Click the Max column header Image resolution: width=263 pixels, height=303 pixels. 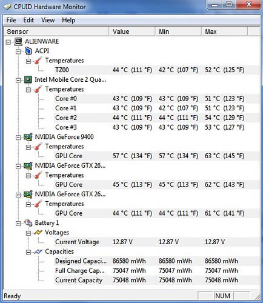(x=225, y=32)
